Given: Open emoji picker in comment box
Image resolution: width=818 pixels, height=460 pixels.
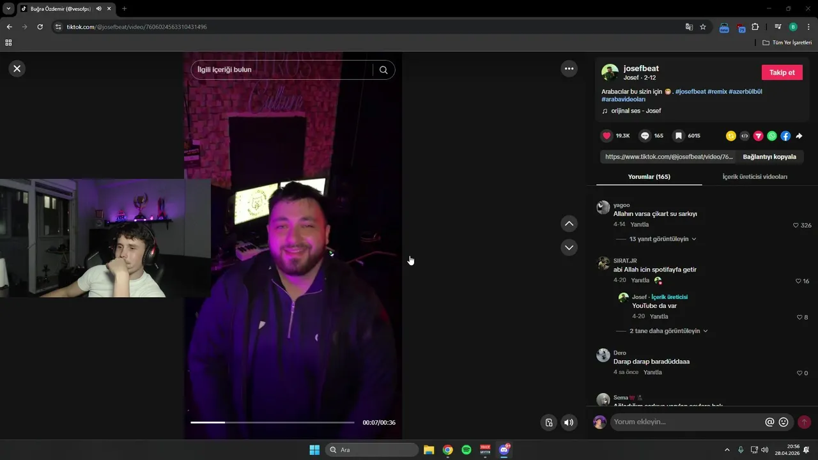Looking at the screenshot, I should tap(783, 422).
